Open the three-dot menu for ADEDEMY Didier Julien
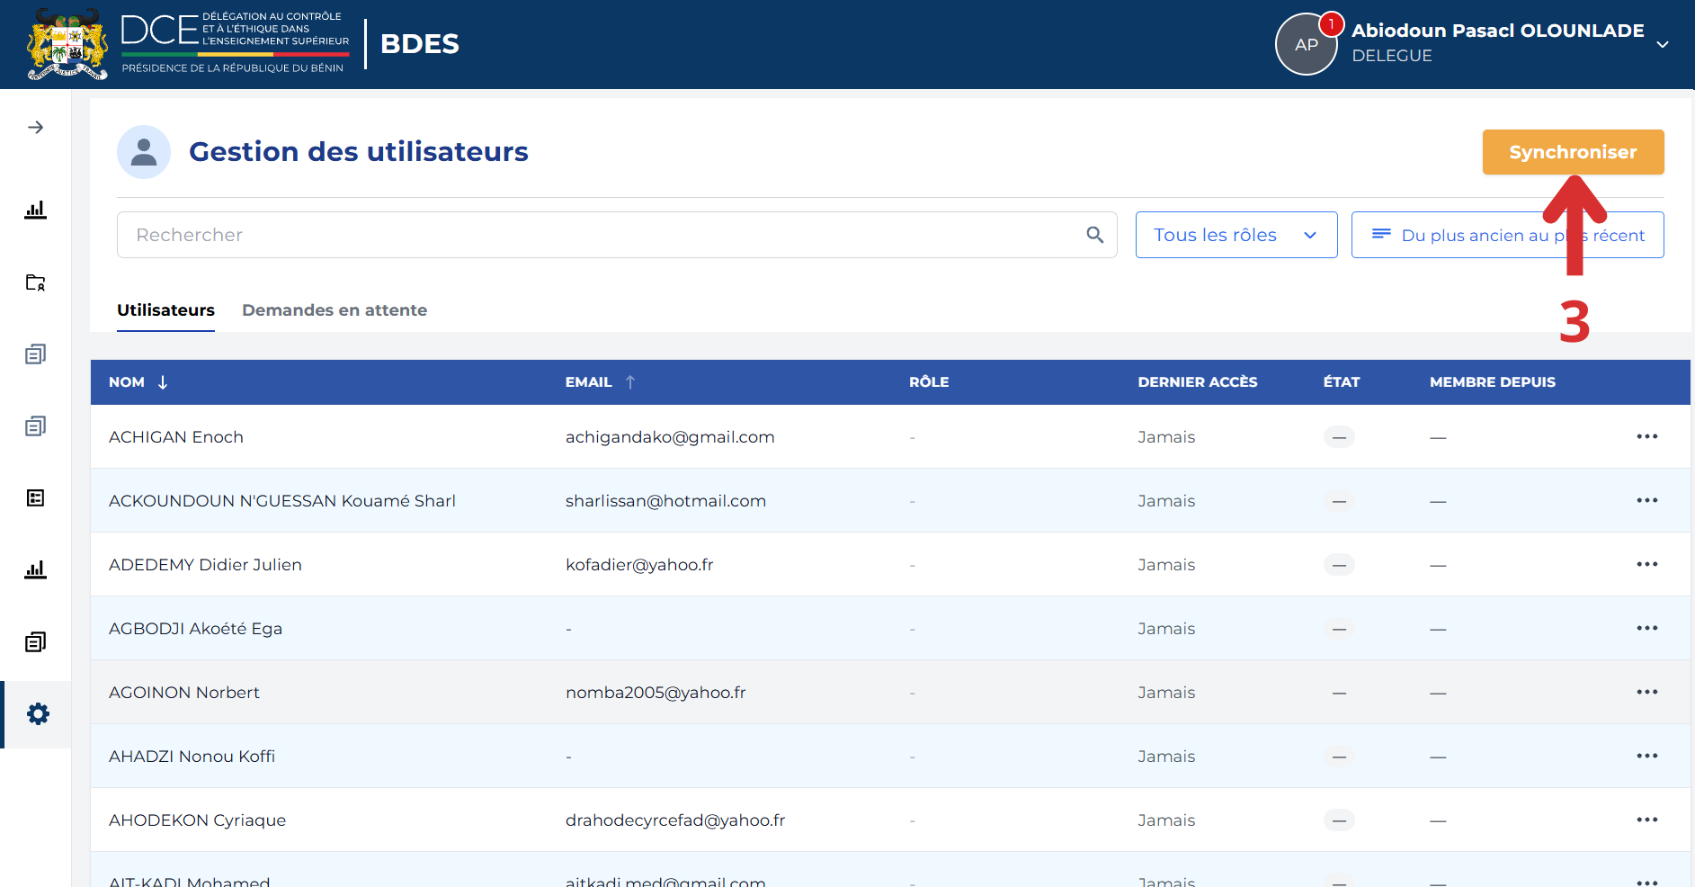This screenshot has width=1695, height=887. point(1646,565)
